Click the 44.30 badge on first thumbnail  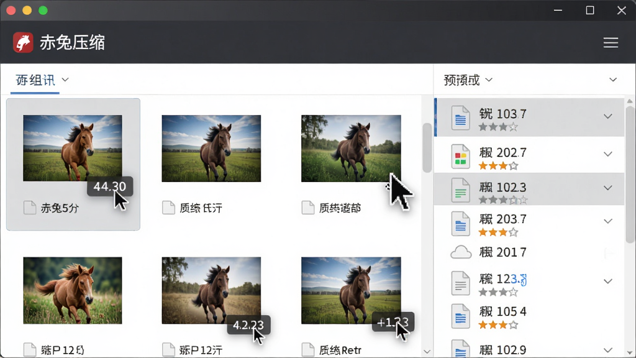click(109, 186)
